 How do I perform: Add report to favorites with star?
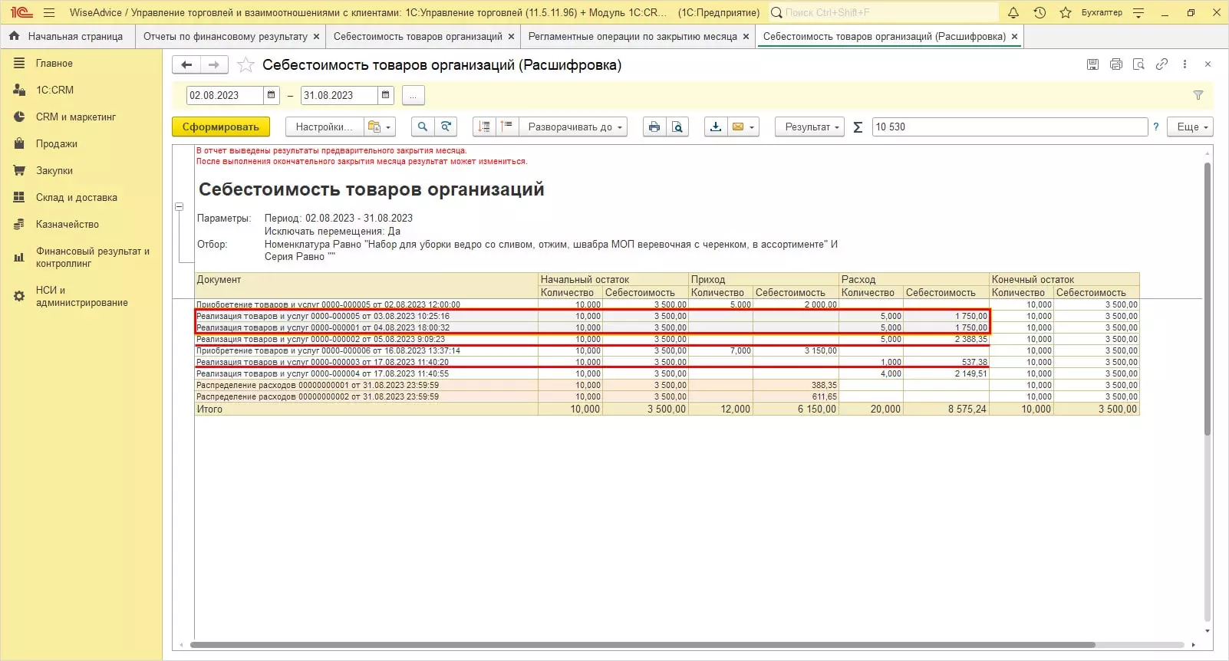click(245, 65)
